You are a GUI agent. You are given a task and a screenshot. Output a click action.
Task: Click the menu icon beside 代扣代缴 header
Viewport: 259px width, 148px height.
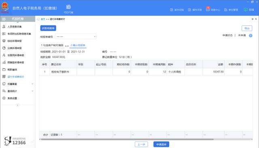[4, 19]
